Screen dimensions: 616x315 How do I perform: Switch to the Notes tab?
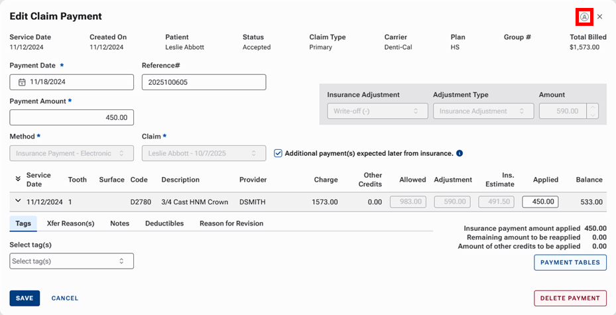[119, 223]
